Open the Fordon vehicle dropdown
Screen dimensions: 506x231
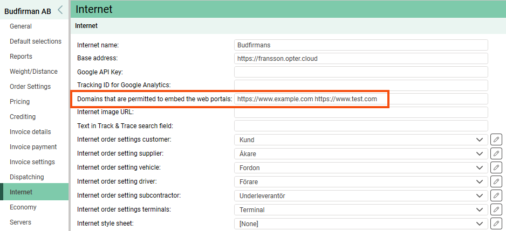pos(361,168)
